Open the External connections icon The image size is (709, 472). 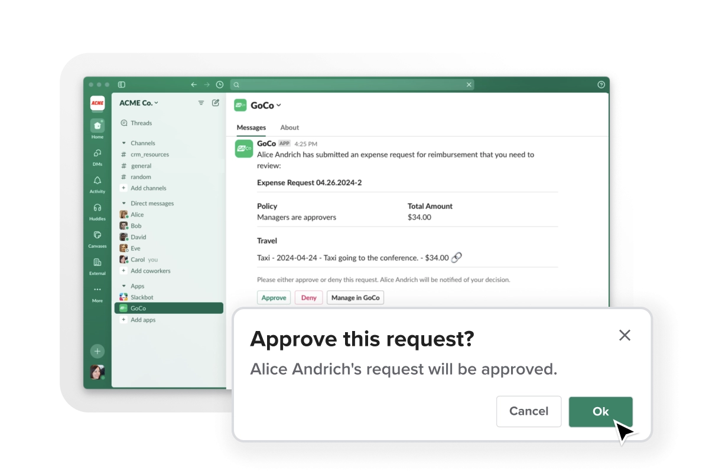click(97, 262)
